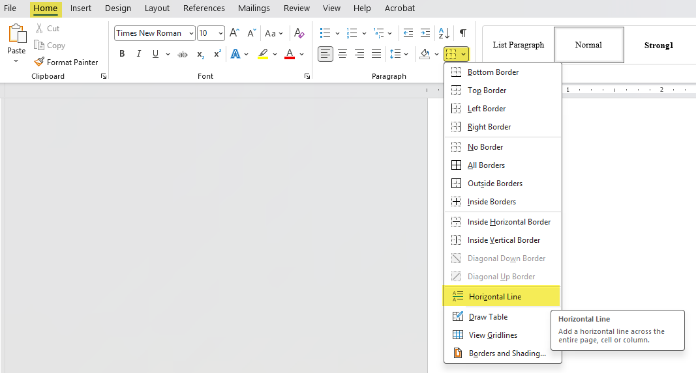Apply the Normal style
The width and height of the screenshot is (696, 373).
click(588, 45)
